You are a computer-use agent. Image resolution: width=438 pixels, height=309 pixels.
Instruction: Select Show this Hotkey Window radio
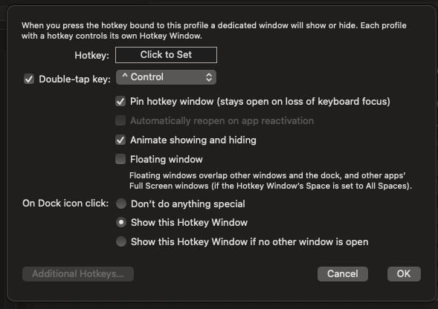coord(121,223)
